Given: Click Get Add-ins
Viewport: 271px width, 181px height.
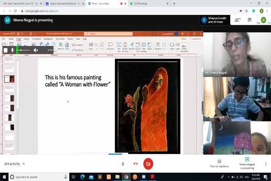Looking at the screenshot, I should 78,45.
